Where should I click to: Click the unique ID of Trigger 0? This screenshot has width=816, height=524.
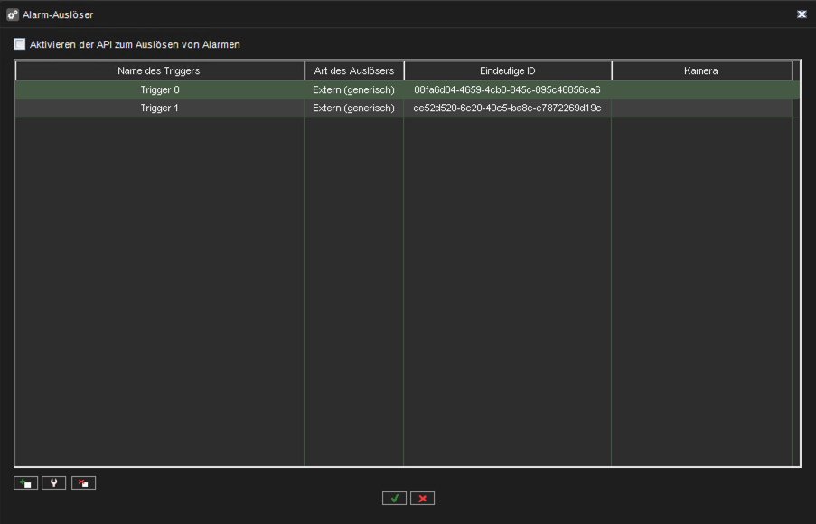point(507,89)
